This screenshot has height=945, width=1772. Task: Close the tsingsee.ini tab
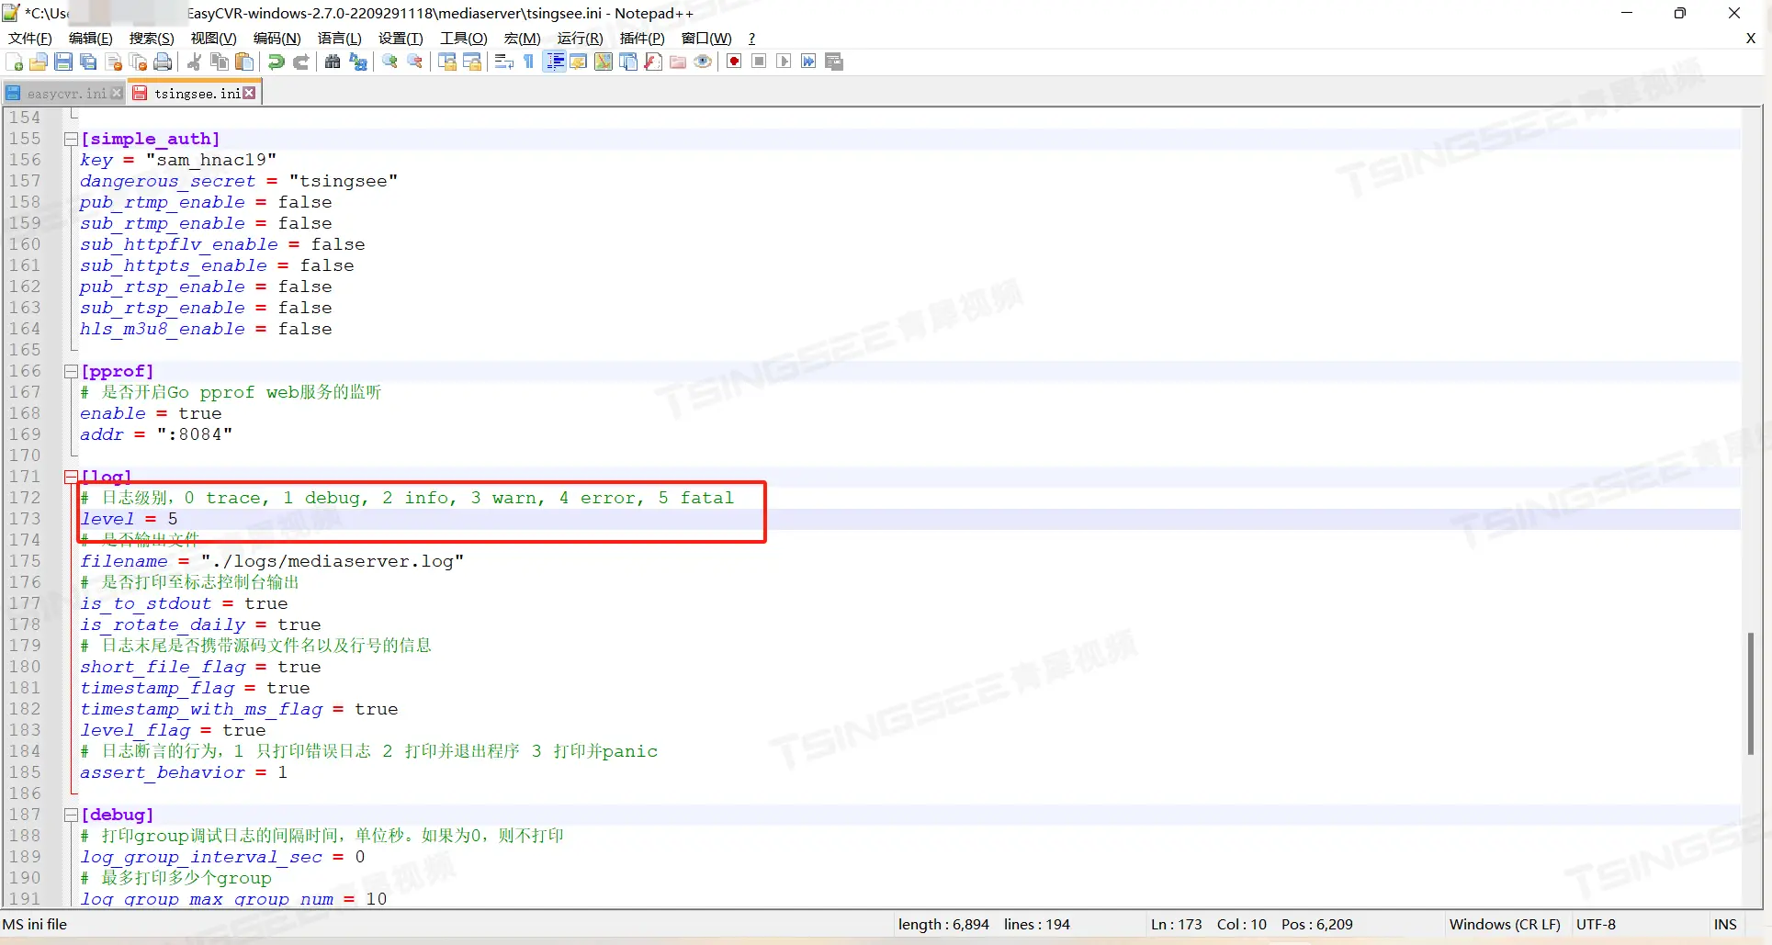tap(249, 94)
